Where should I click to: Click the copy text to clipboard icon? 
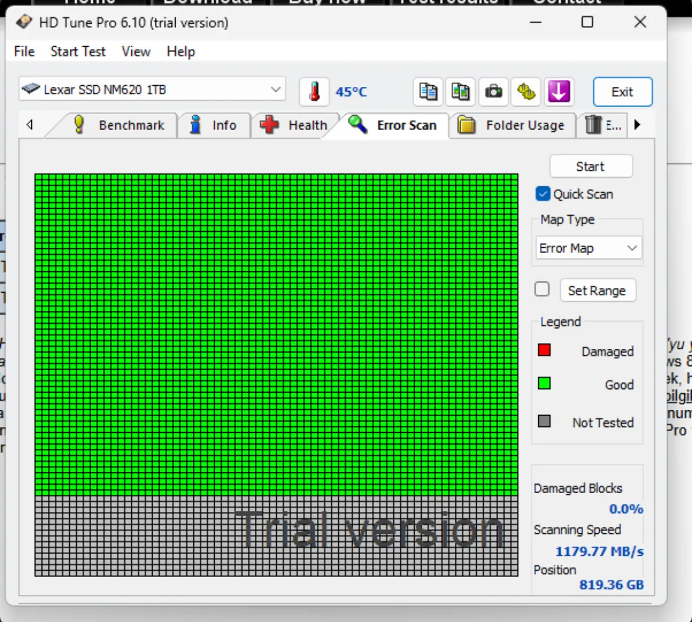click(x=428, y=92)
